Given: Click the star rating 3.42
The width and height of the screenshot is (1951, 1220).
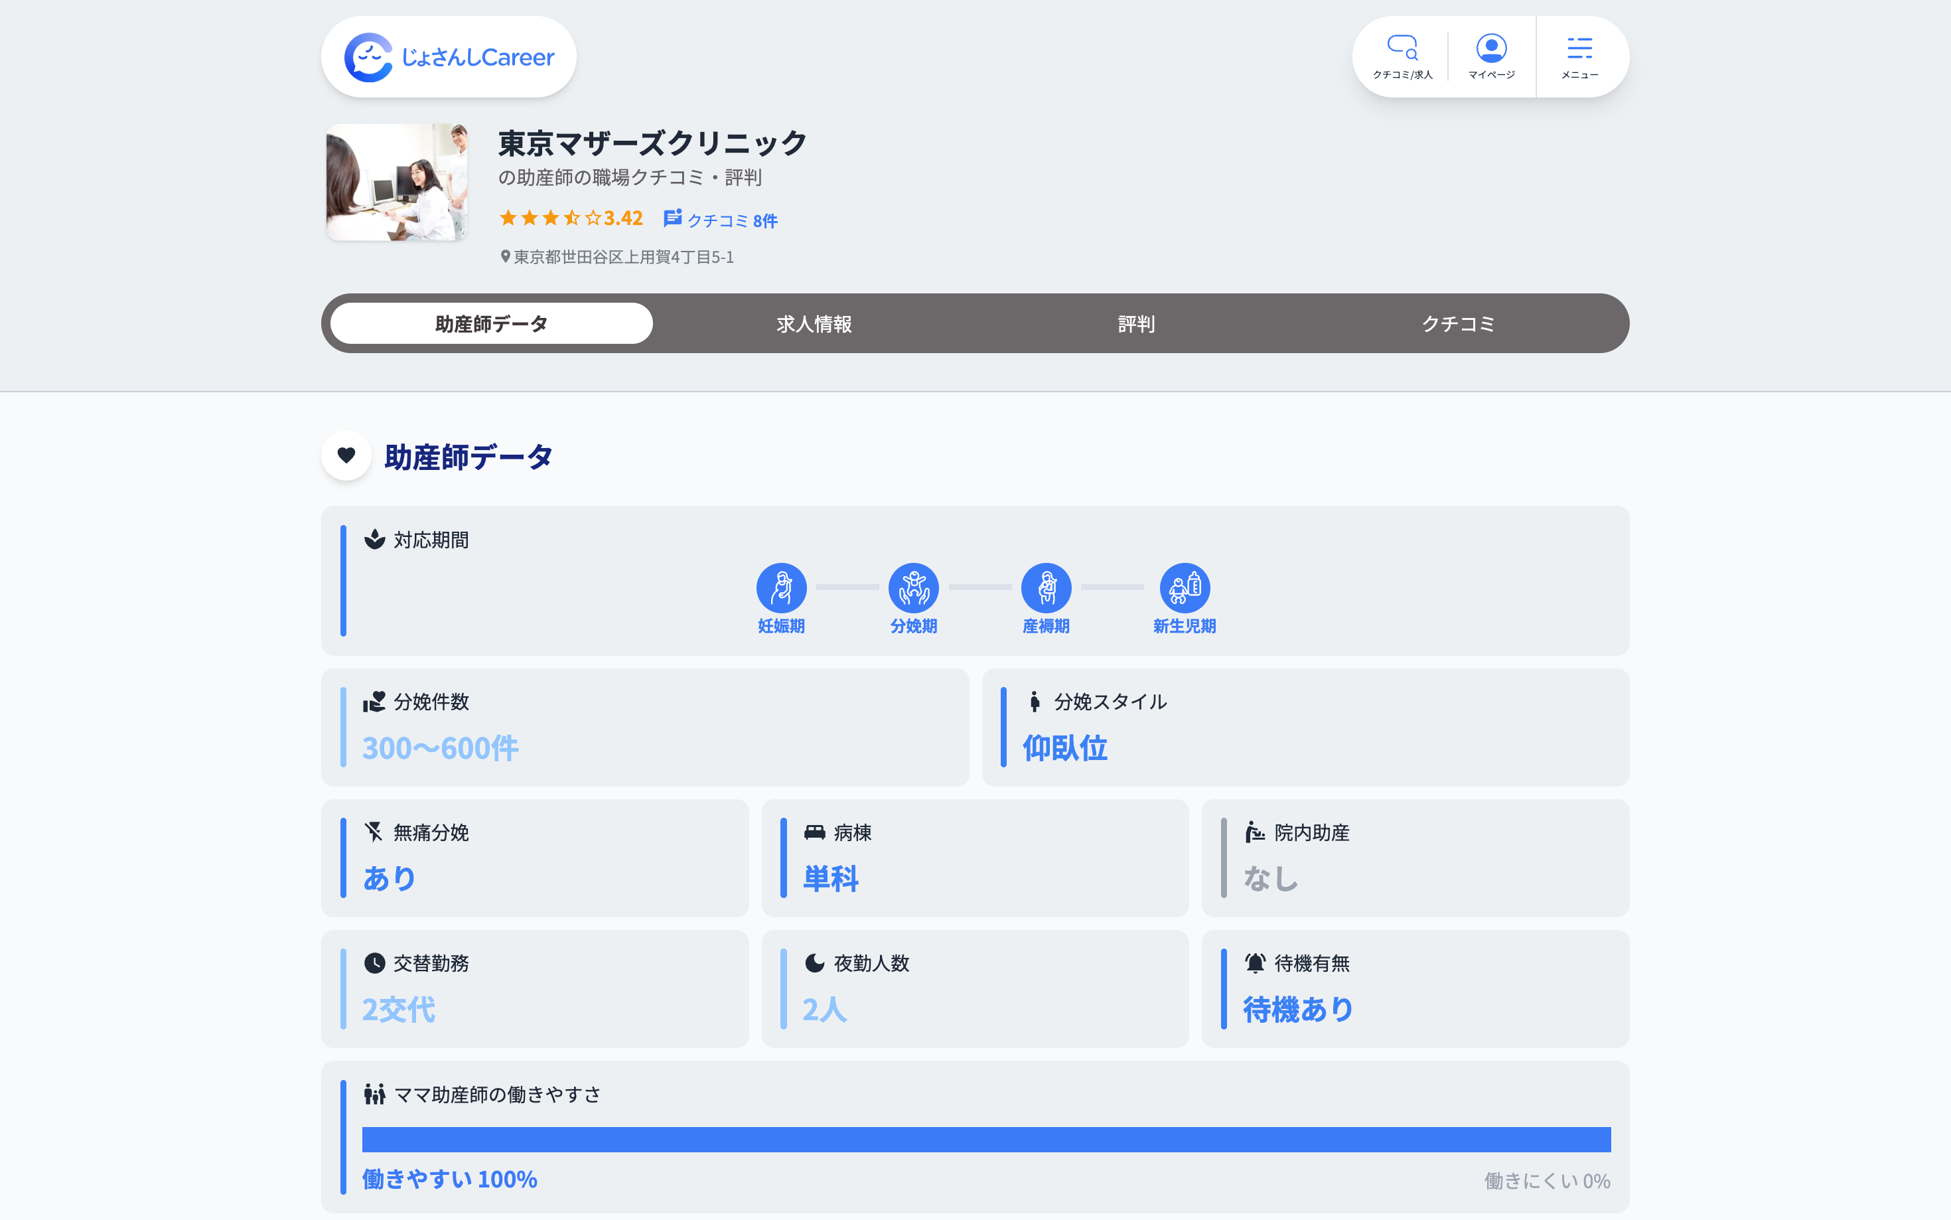Looking at the screenshot, I should click(x=570, y=218).
